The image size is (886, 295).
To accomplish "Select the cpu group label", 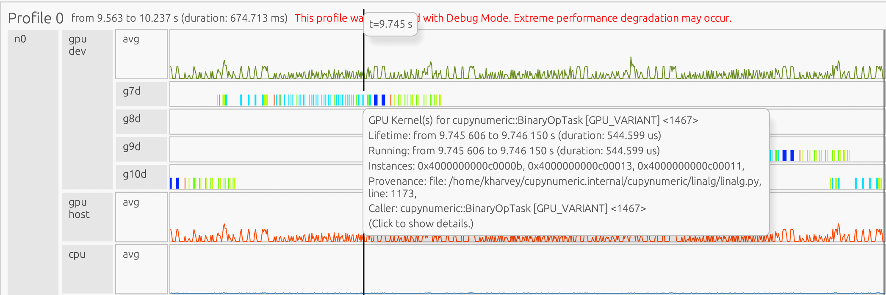I will point(77,255).
